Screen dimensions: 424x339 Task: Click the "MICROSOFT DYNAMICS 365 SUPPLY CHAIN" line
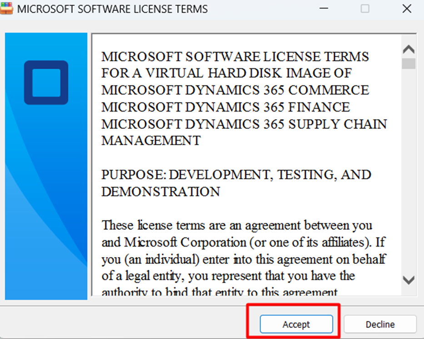tap(244, 124)
